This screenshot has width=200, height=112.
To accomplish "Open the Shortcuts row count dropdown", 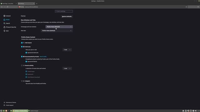I will [67, 50].
